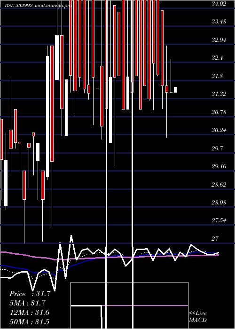Click the last white candlestick on the right
The image size is (235, 329).
pos(175,90)
